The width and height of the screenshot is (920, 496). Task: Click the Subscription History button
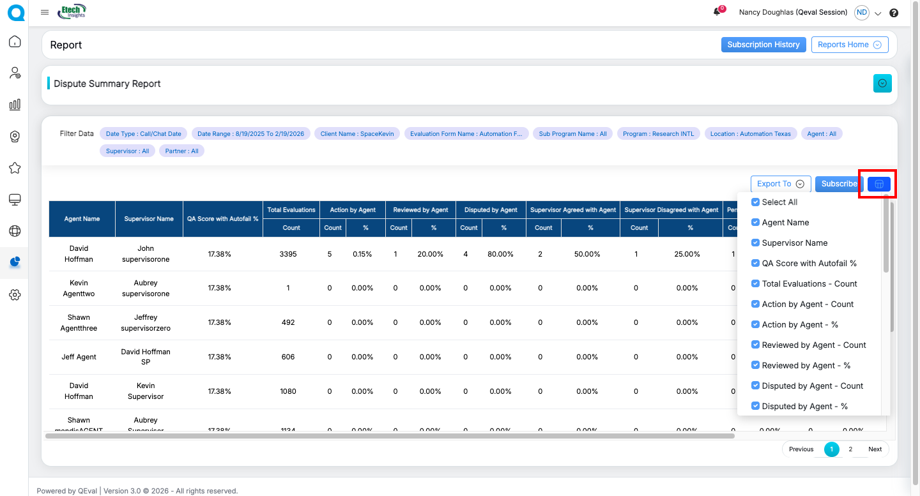tap(763, 45)
